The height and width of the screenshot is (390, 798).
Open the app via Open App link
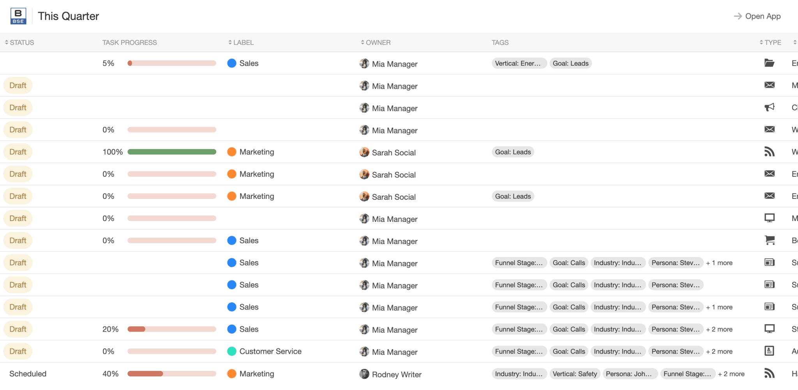[x=757, y=16]
